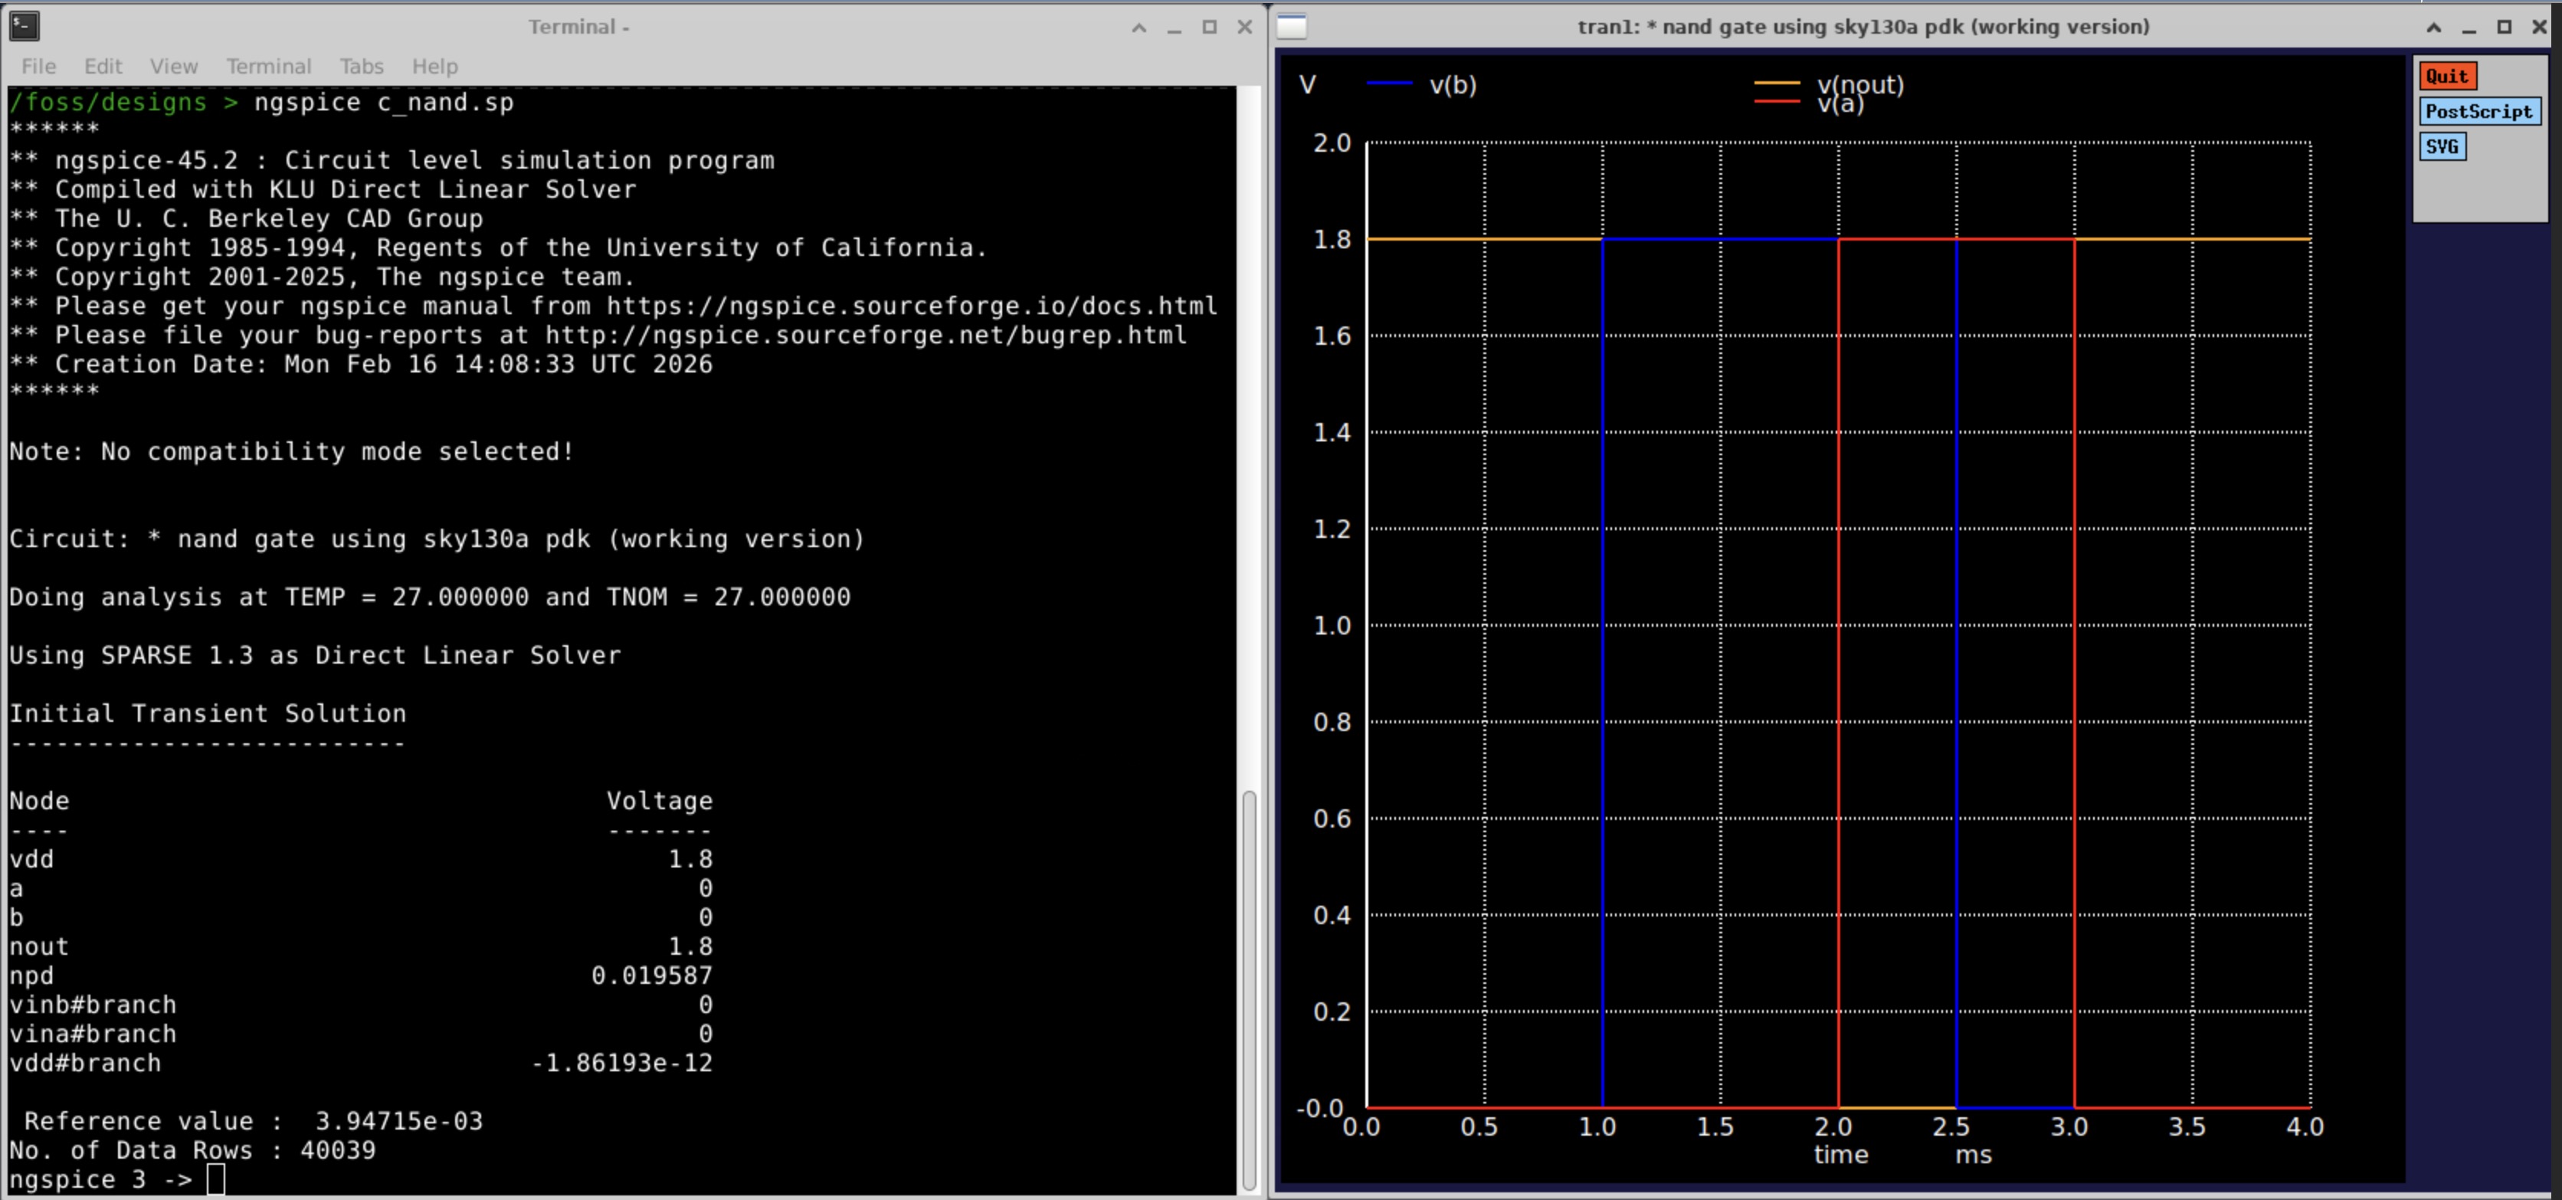Maximize the tran1 plot window

(2505, 28)
